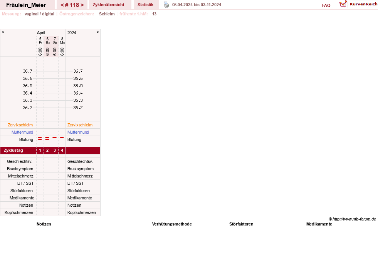378x262 pixels.
Task: Click the Verhütungsmethode heading
Action: (172, 224)
